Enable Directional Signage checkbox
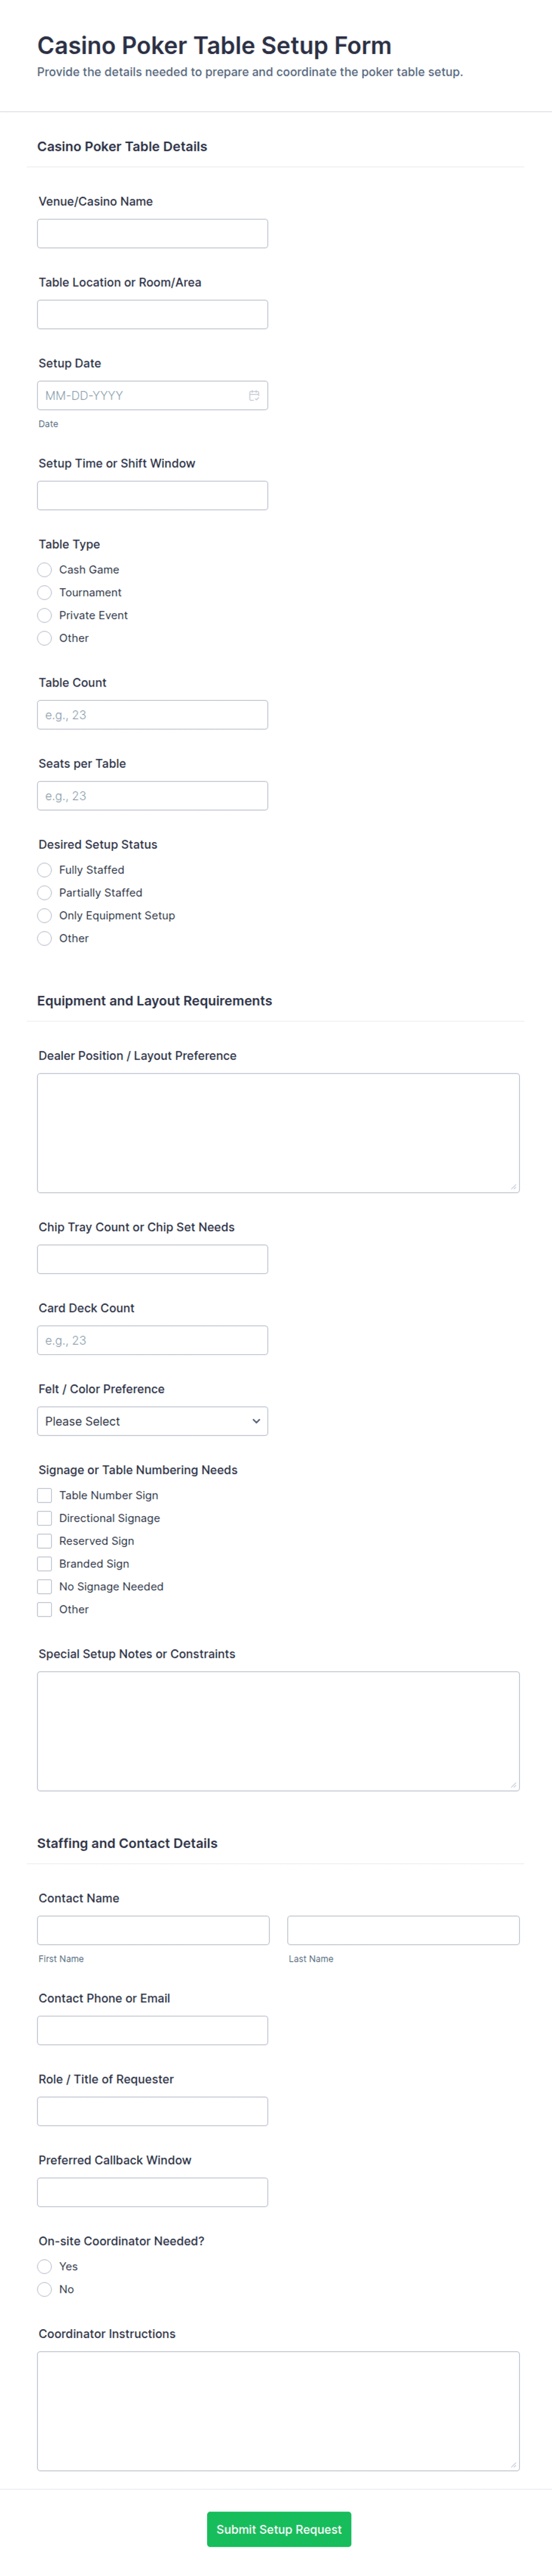Screen dimensions: 552x2576 tap(45, 1519)
